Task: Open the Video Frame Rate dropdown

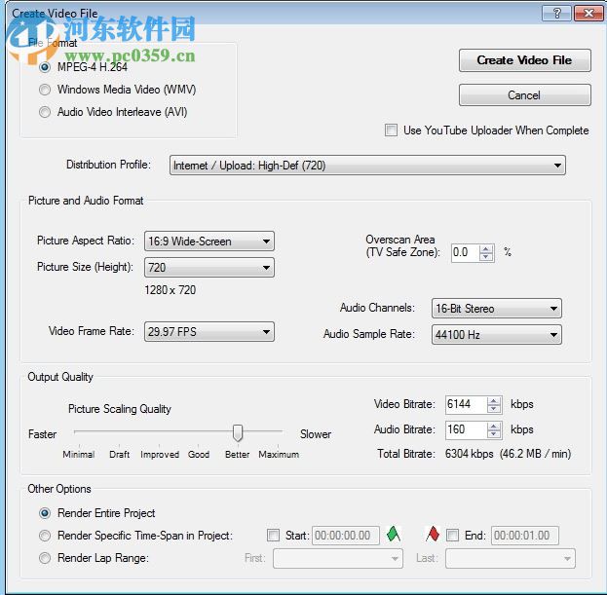Action: [x=209, y=332]
